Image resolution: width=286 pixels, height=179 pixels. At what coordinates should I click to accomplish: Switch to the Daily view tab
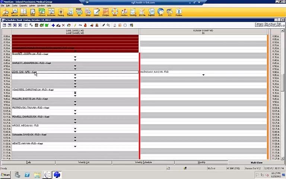coord(28,162)
